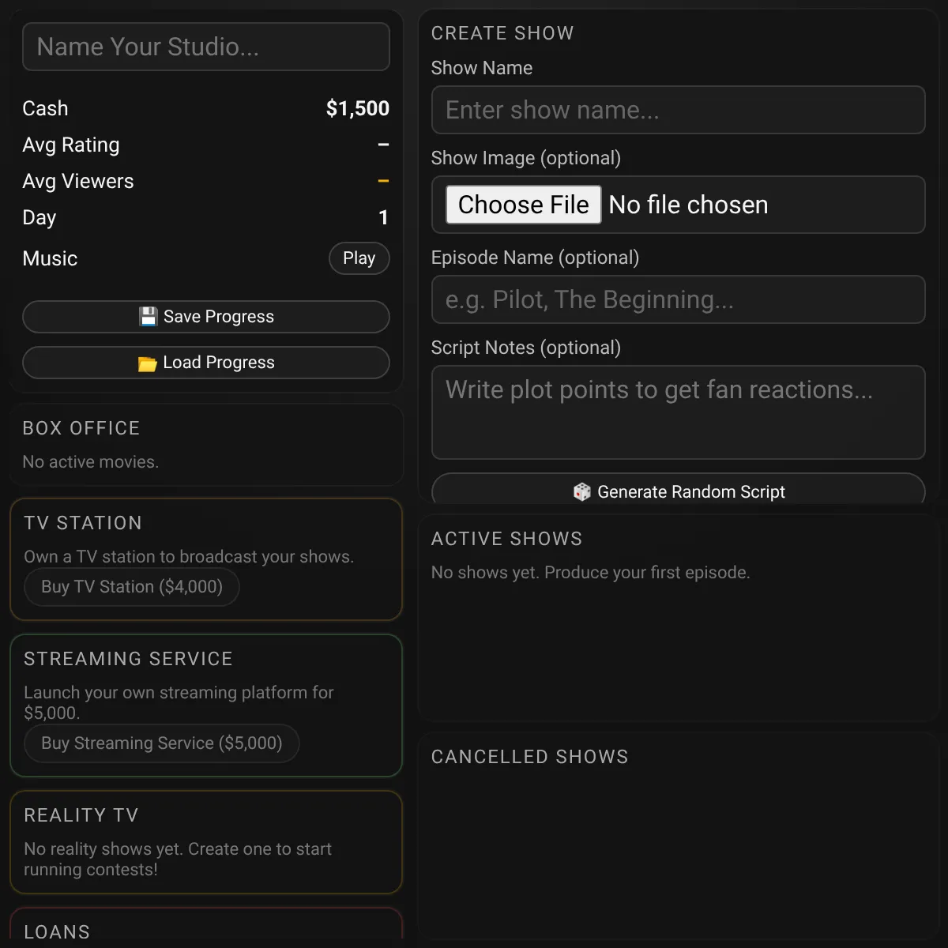Click the $1,500 cash amount
This screenshot has height=948, width=948.
tap(357, 108)
